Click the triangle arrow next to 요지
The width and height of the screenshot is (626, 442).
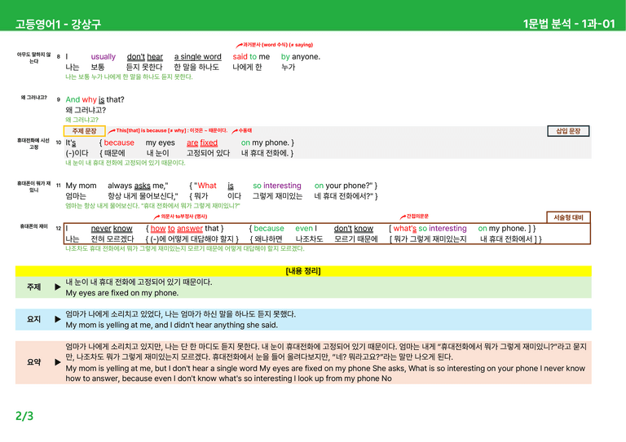click(x=58, y=319)
